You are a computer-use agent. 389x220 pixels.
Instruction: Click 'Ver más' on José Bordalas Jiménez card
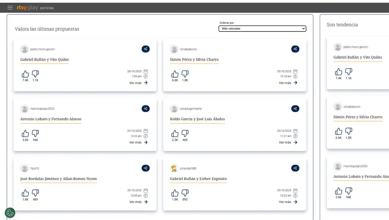(138, 202)
